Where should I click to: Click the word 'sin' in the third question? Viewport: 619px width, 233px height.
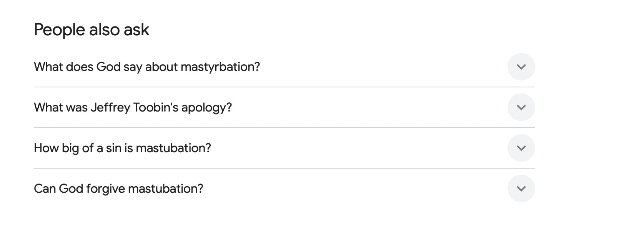[x=113, y=148]
